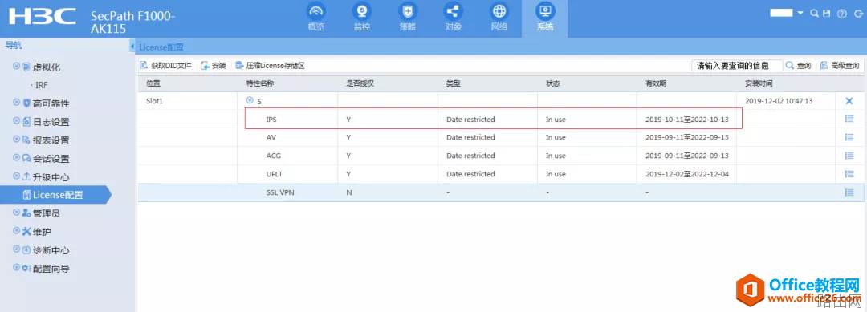Open the 概览 overview tab
Screen dimensions: 867x312
click(317, 18)
